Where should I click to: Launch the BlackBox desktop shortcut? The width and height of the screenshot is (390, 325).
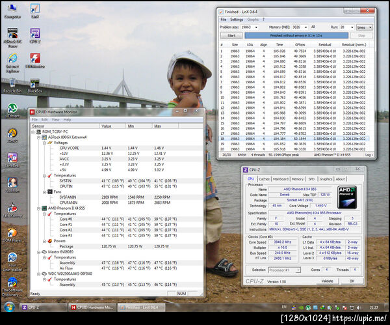click(x=35, y=85)
